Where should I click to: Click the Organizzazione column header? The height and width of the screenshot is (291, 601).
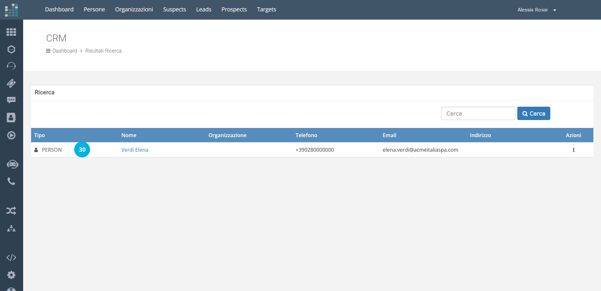click(228, 135)
